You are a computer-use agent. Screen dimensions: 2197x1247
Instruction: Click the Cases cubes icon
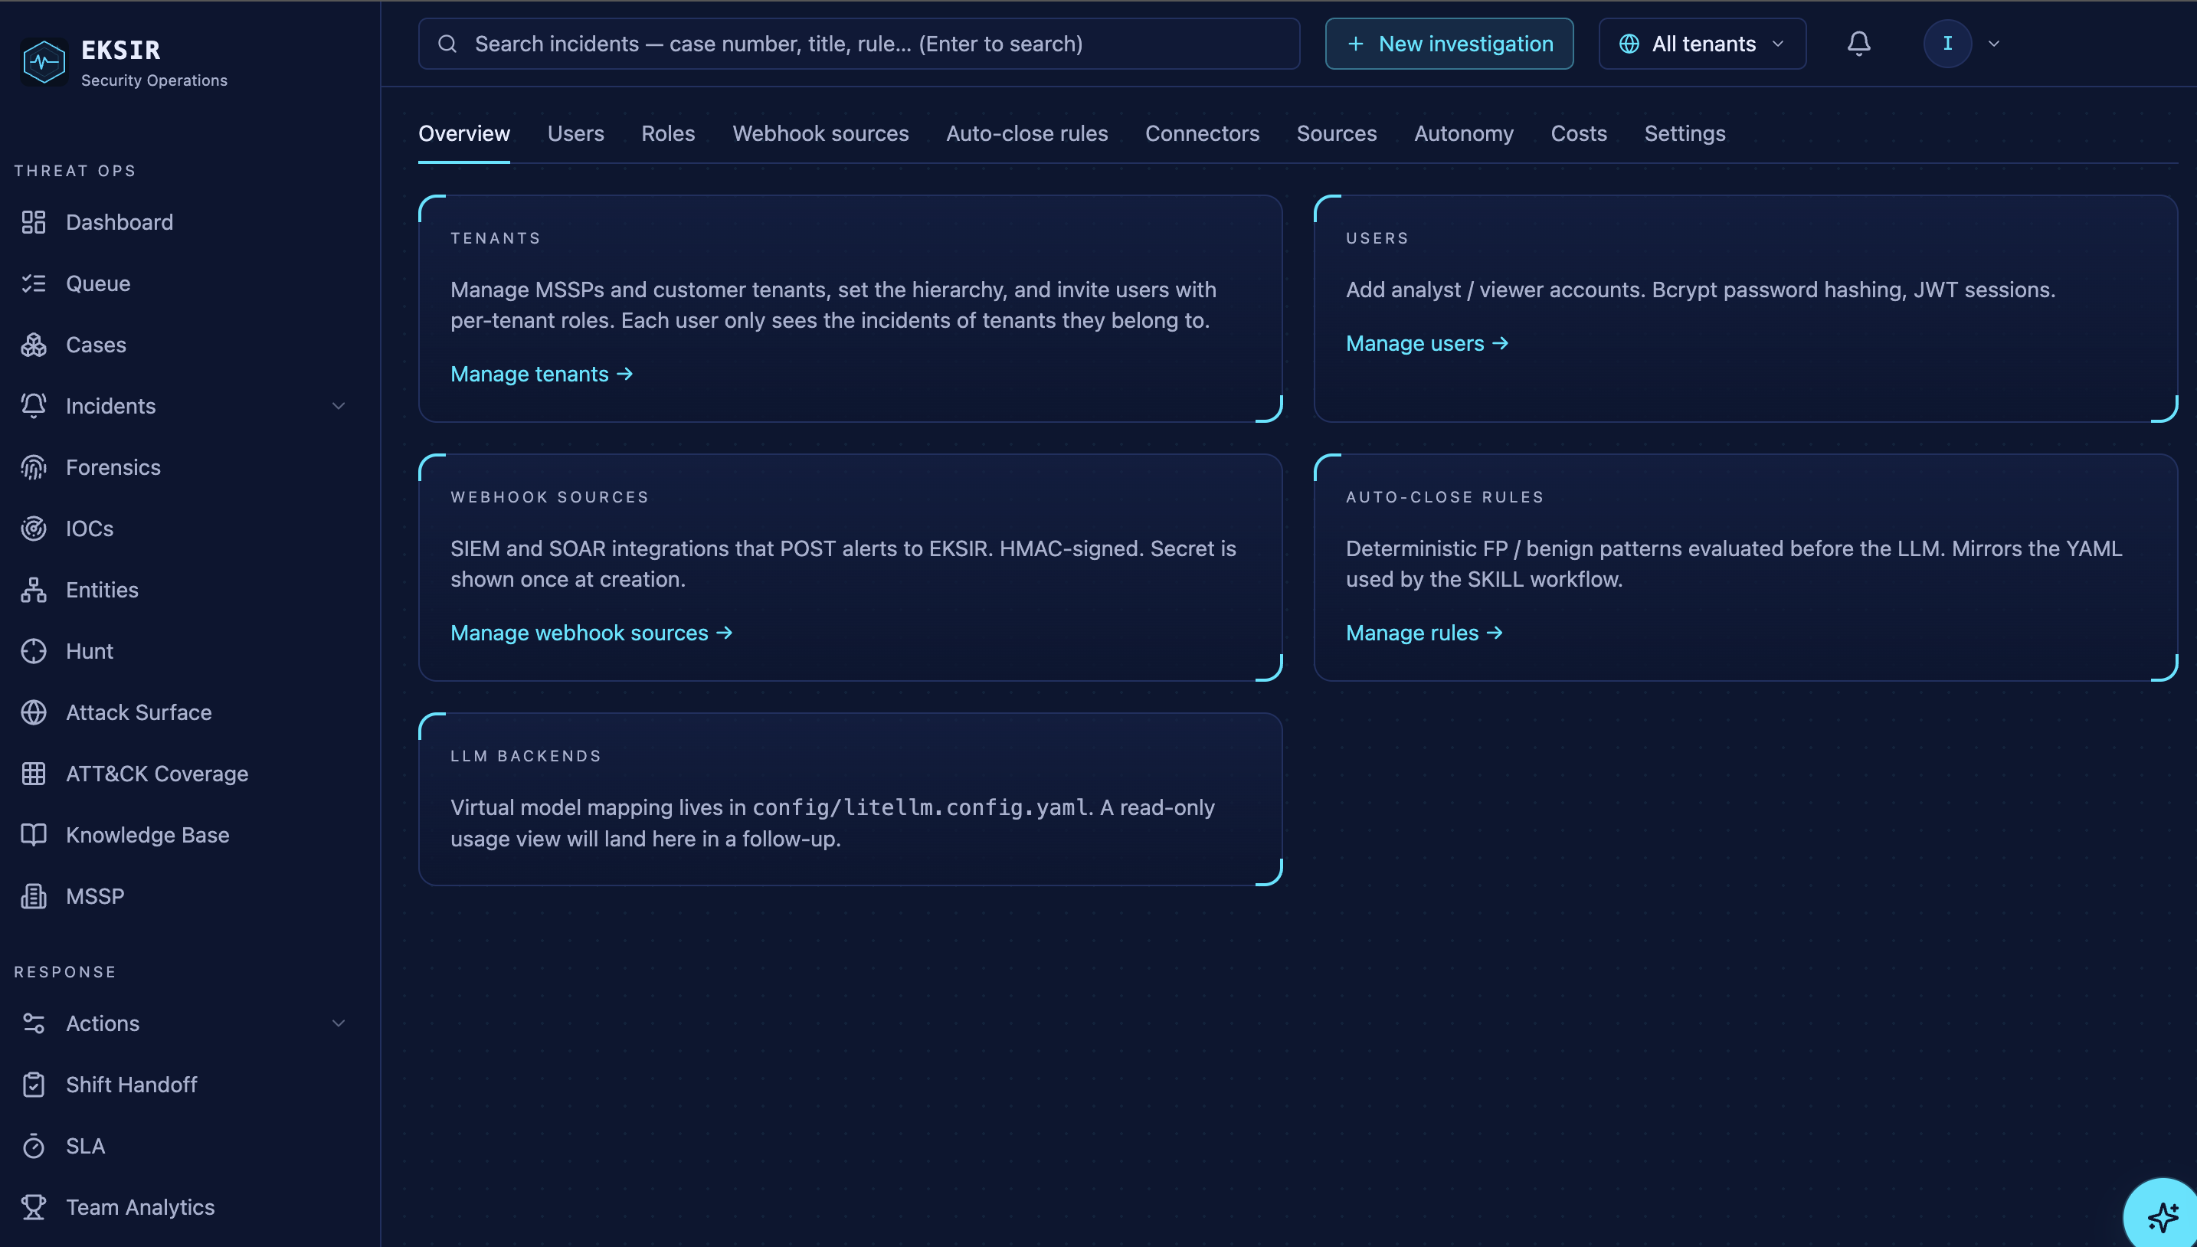coord(34,345)
